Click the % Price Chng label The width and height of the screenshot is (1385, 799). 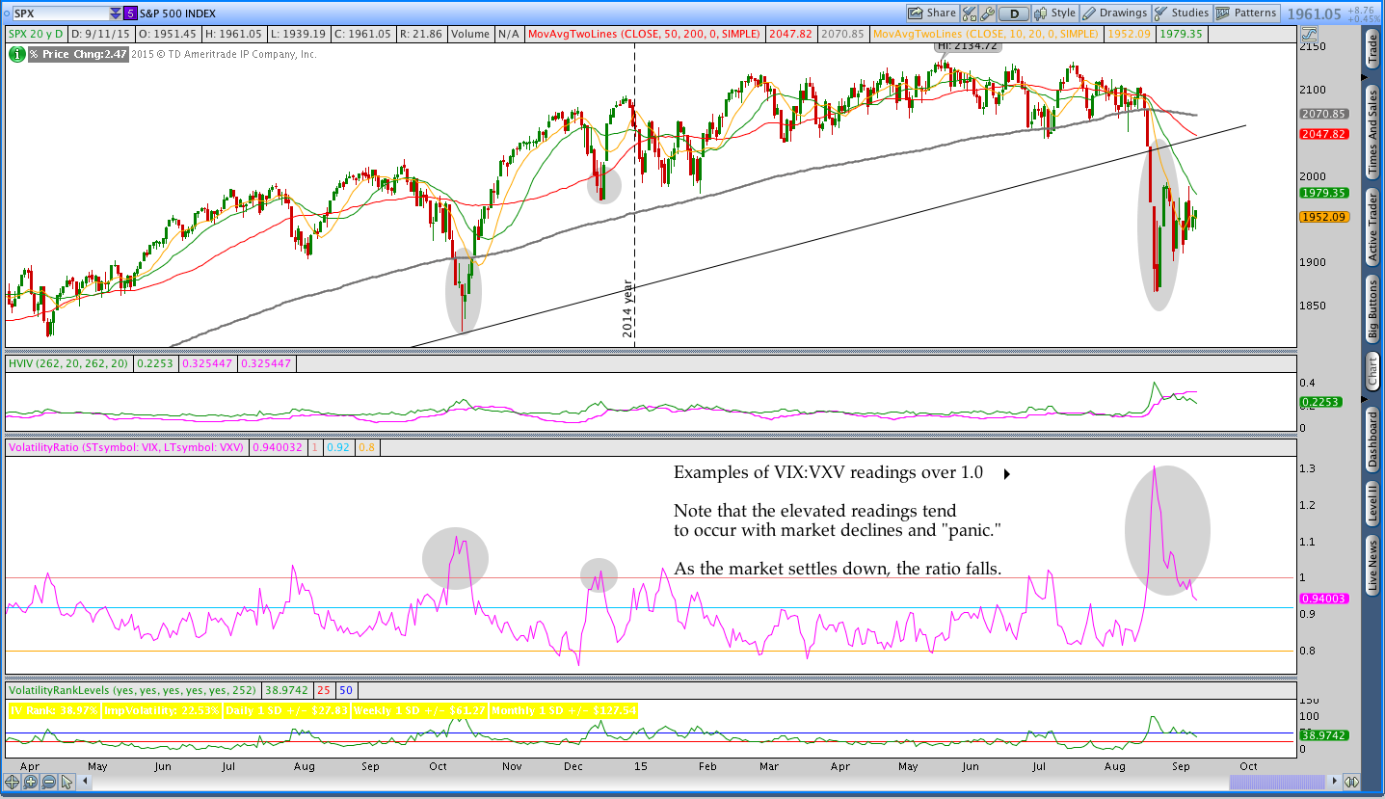coord(79,54)
